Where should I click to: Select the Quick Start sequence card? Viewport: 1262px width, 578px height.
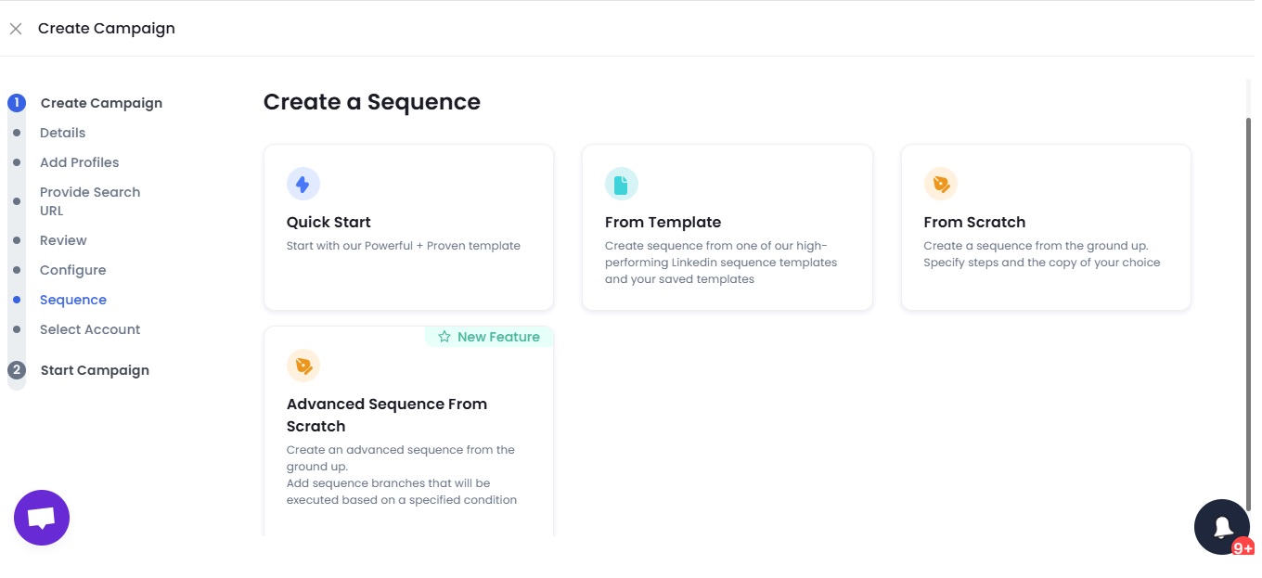[x=408, y=227]
